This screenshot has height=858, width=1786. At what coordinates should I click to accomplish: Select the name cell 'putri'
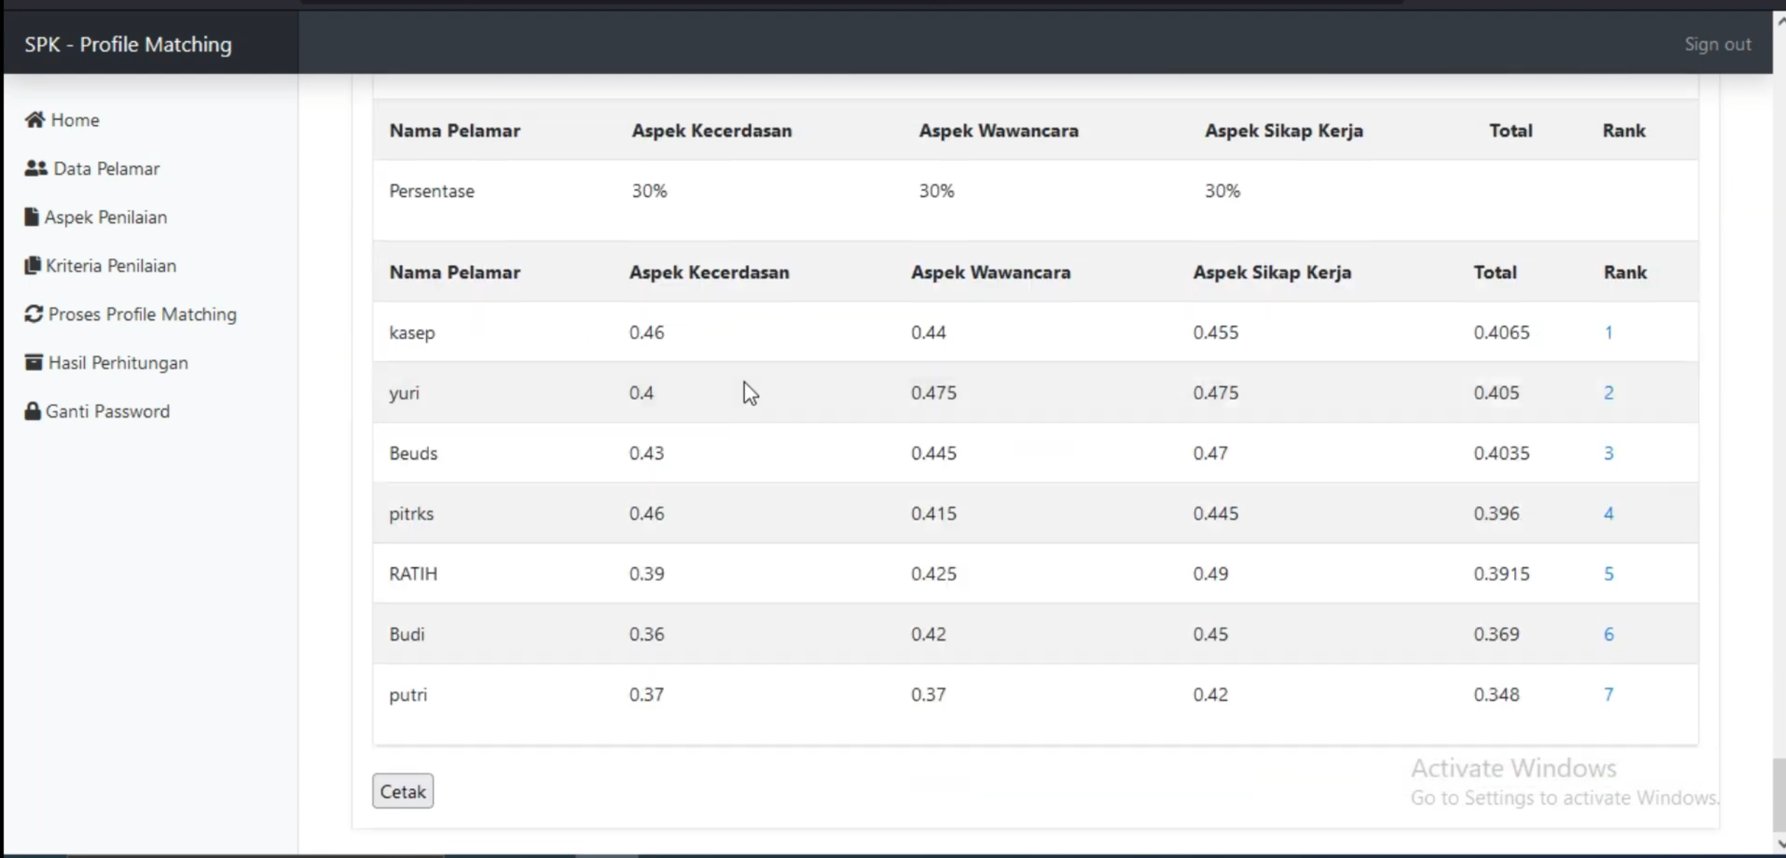(408, 695)
